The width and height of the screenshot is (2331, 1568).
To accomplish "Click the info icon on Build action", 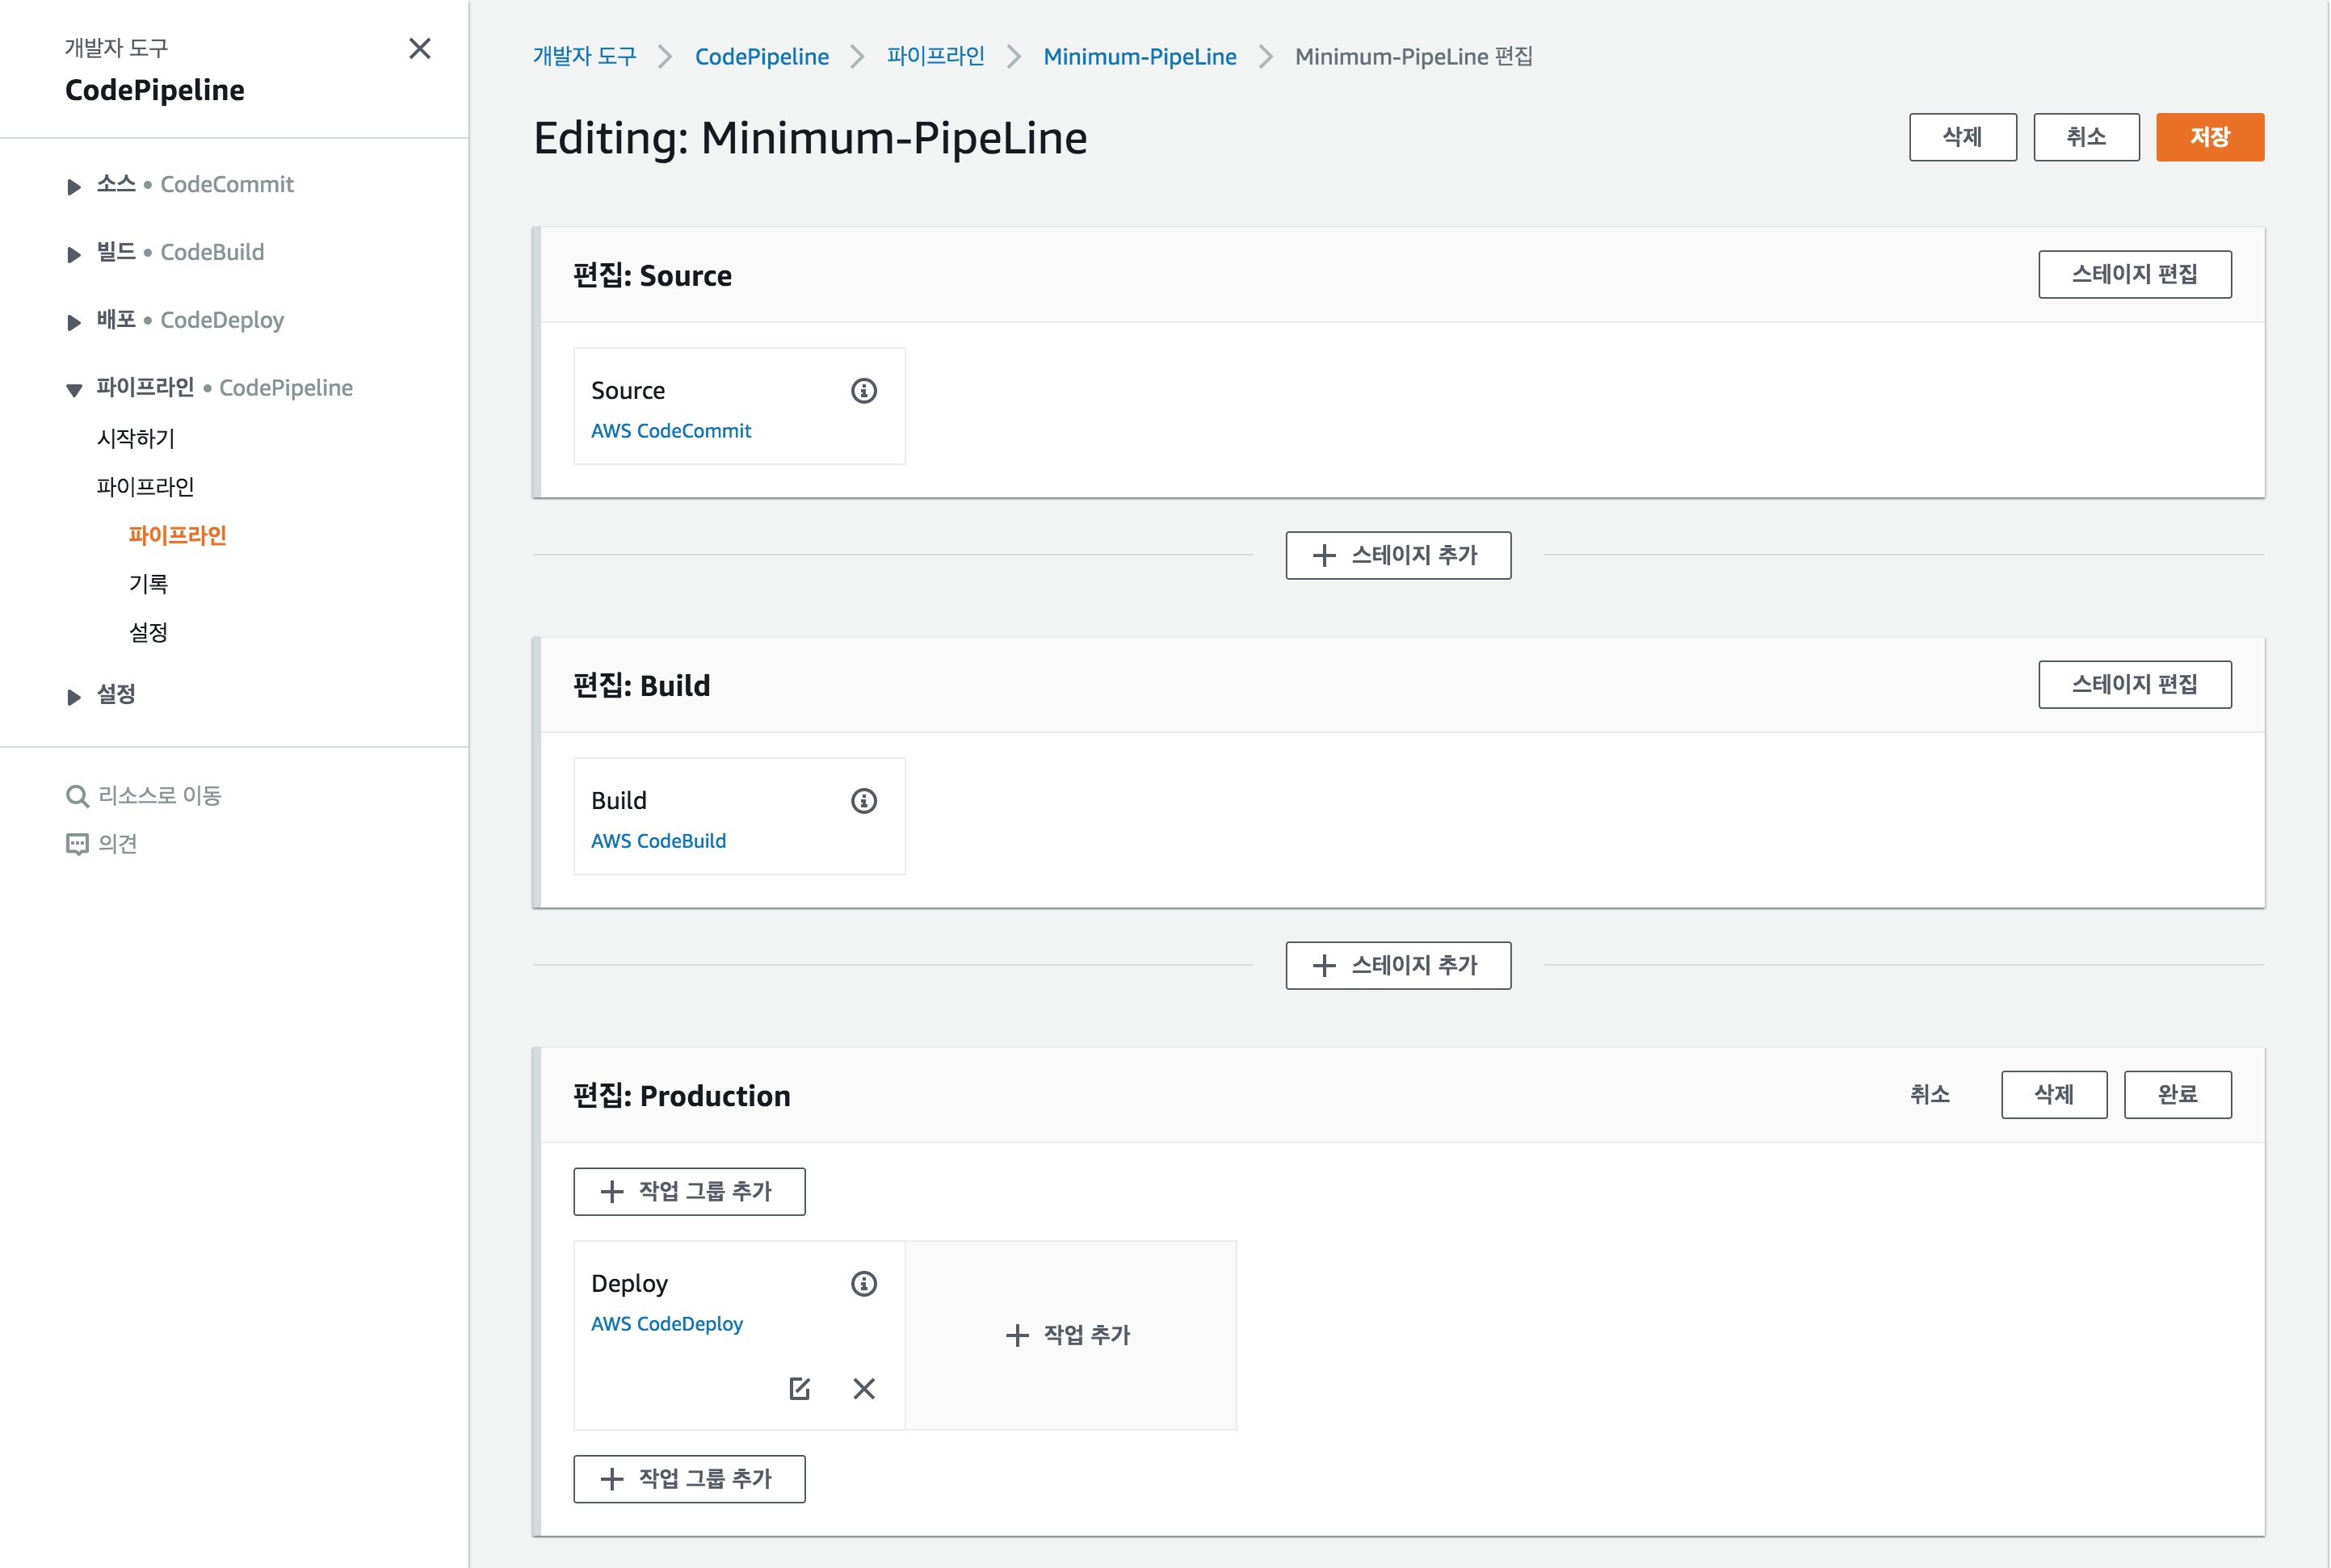I will (x=863, y=801).
